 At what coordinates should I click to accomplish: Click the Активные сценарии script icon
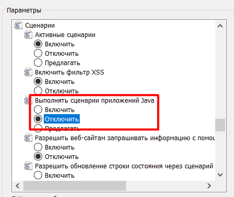28,34
